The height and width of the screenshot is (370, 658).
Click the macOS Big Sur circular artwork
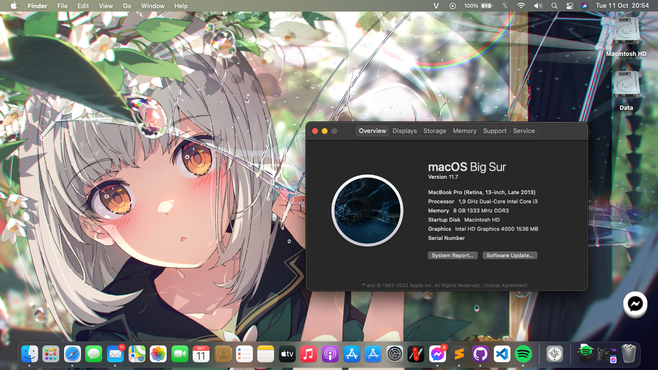pos(367,211)
